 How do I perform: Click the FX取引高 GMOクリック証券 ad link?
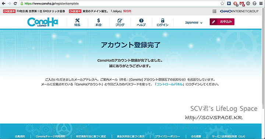click(x=41, y=11)
